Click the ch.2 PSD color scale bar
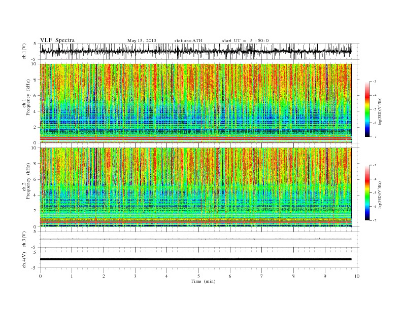402x310 pixels. [x=367, y=192]
